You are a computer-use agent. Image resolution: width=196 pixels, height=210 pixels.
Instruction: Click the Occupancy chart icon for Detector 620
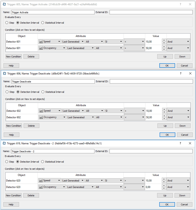click(x=41, y=187)
